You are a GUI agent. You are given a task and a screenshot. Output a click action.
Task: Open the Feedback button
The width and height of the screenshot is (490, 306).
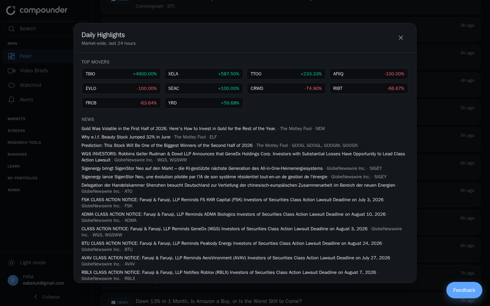click(x=464, y=290)
